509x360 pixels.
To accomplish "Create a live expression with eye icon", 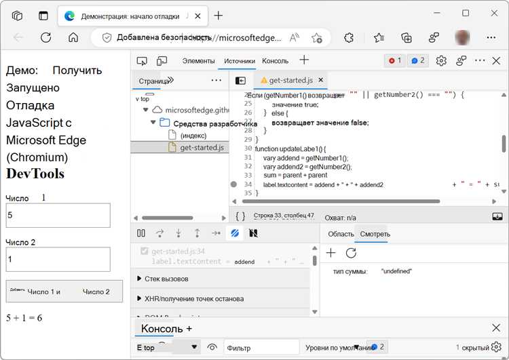I will click(x=212, y=347).
